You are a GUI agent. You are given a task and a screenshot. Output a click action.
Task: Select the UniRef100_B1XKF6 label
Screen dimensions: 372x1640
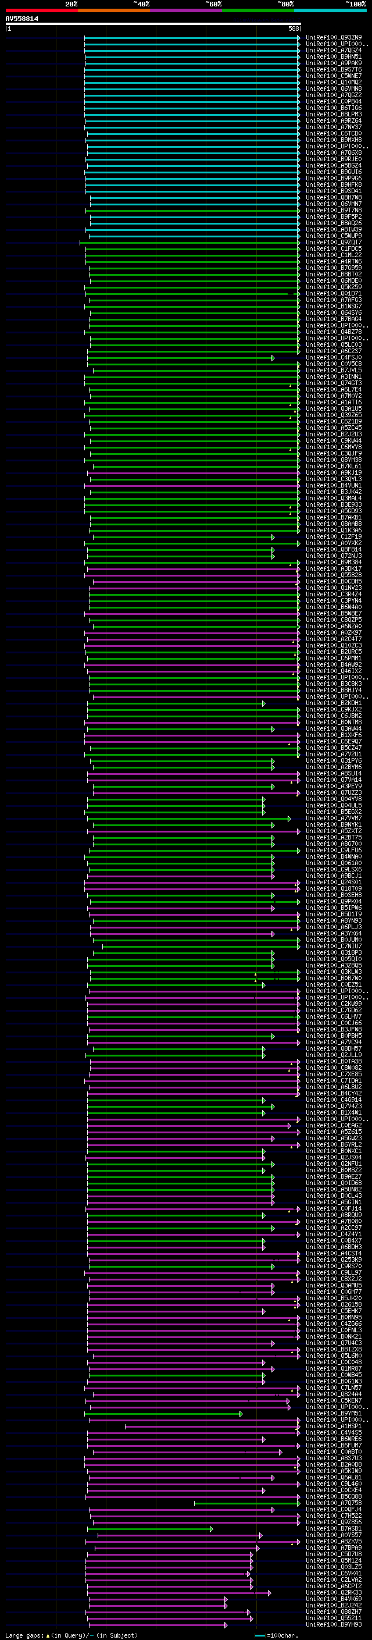(x=334, y=735)
